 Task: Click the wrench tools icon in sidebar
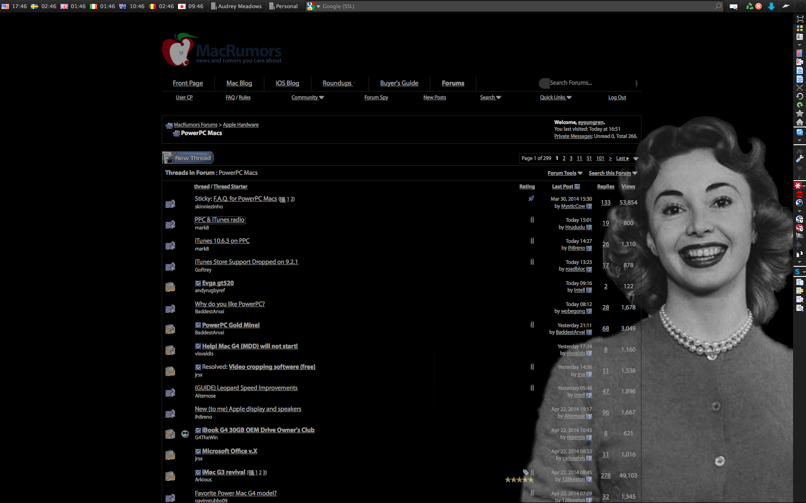[x=800, y=159]
